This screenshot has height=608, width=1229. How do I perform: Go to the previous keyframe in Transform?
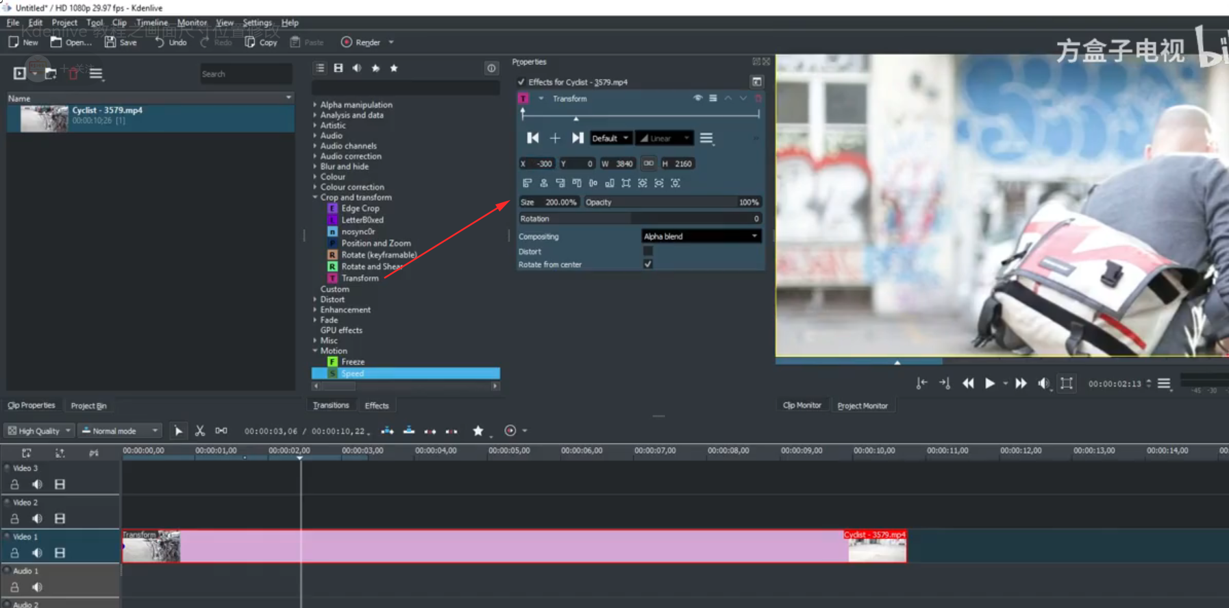(x=532, y=138)
